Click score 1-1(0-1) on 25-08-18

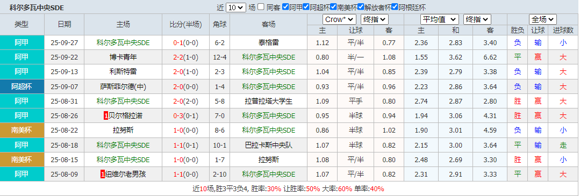tap(185, 145)
